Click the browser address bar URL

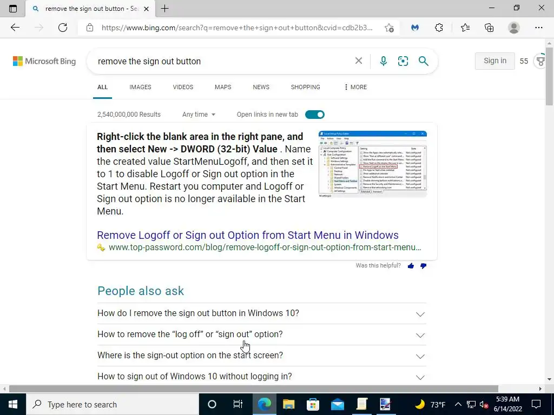tap(237, 28)
